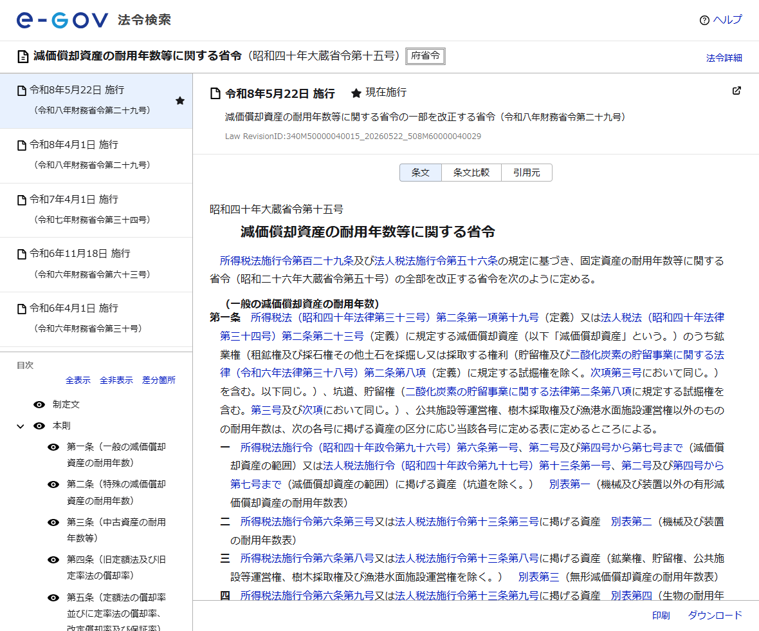Click document icon in main content header

(x=215, y=93)
